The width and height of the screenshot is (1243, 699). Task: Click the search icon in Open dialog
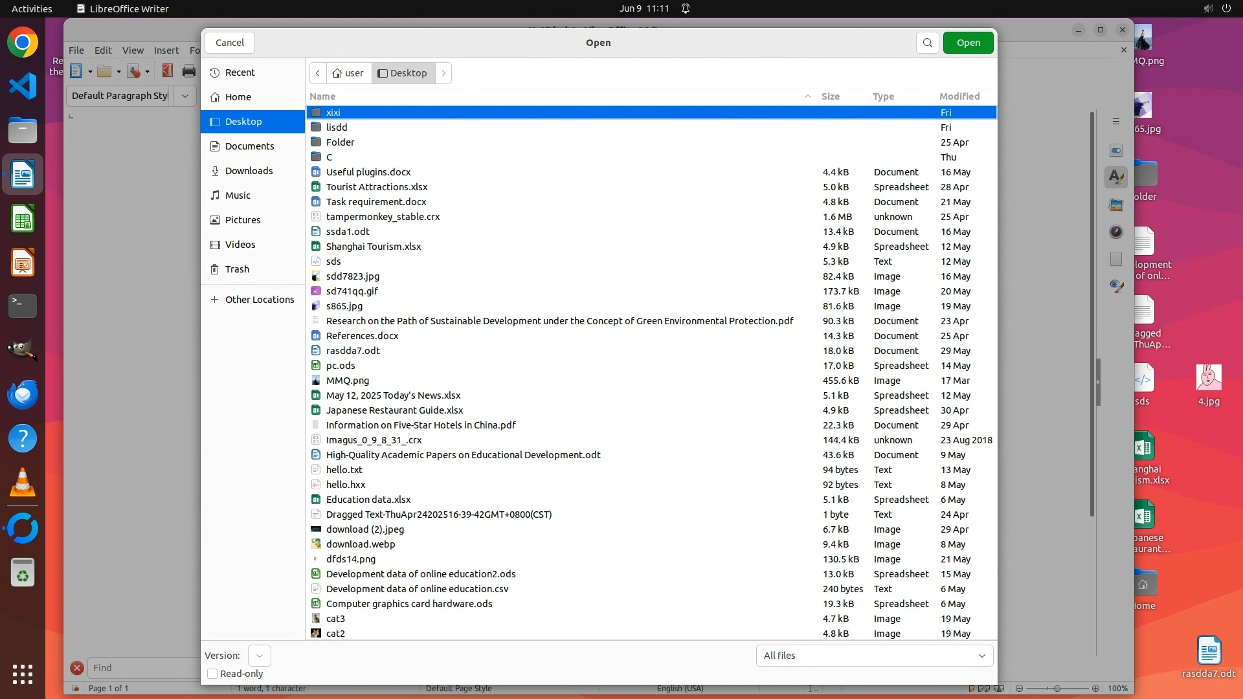pos(927,43)
